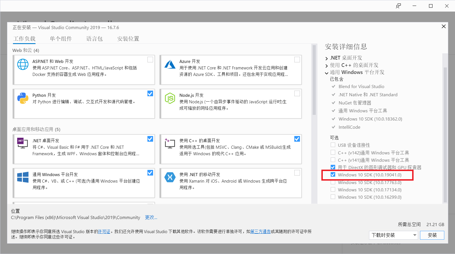Click the Python development logo icon
This screenshot has height=254, width=455.
tap(23, 98)
